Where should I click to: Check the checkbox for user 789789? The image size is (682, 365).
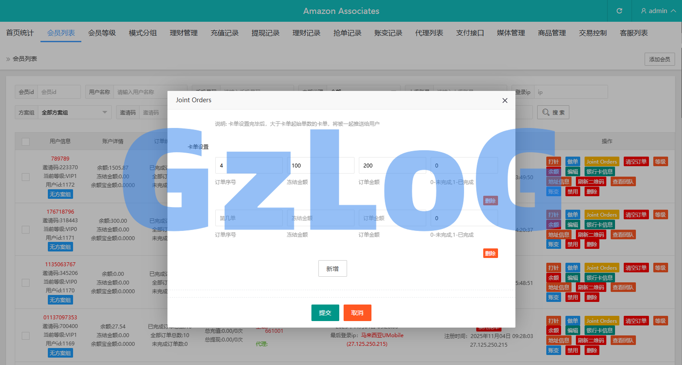[x=26, y=177]
